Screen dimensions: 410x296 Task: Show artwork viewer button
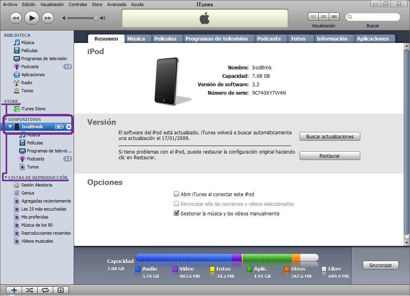(61, 290)
